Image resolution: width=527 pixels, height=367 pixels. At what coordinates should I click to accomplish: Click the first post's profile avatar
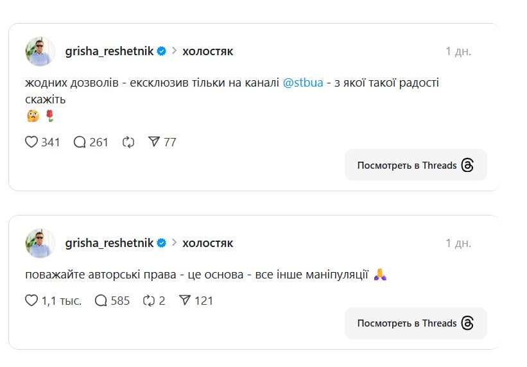(40, 51)
